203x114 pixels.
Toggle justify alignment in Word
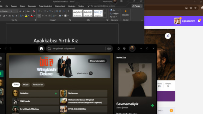click(x=50, y=16)
